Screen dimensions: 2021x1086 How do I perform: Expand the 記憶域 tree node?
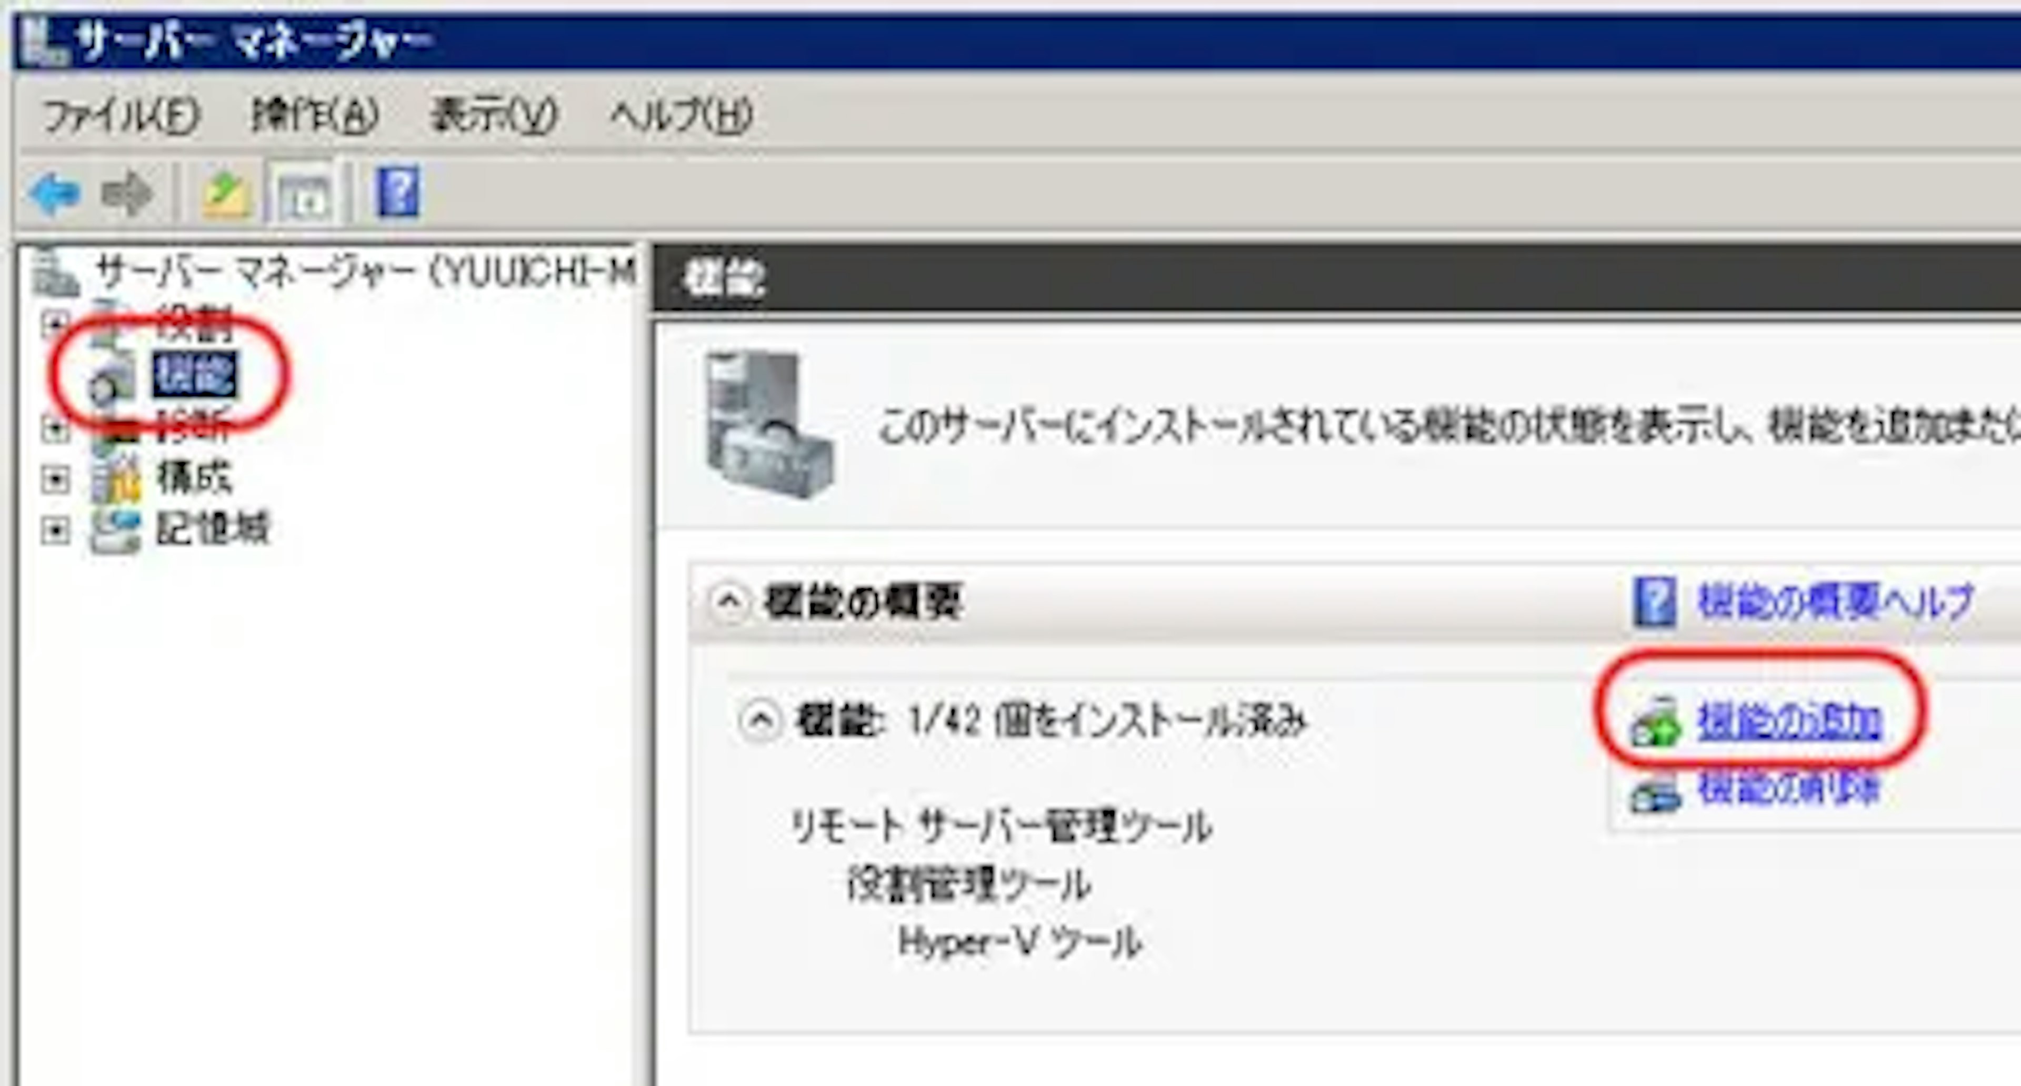(x=55, y=531)
